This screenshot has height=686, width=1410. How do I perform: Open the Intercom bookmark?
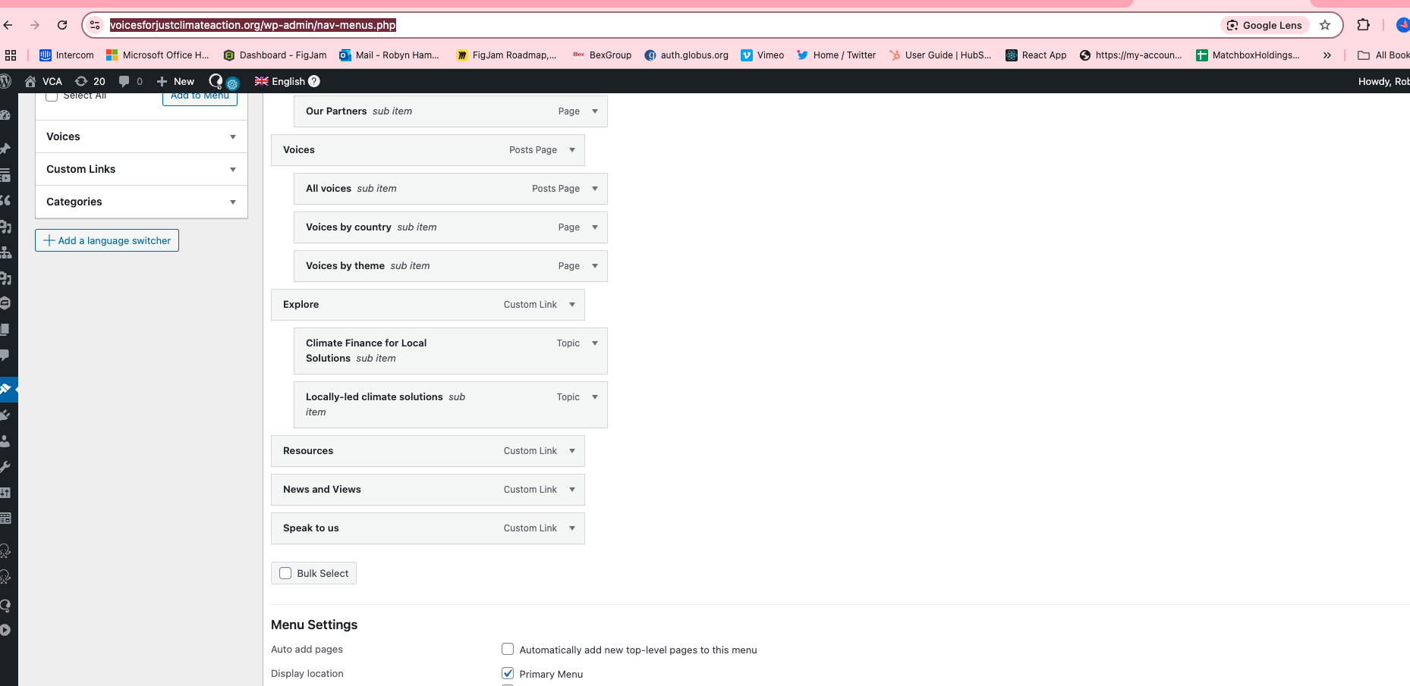[x=67, y=55]
